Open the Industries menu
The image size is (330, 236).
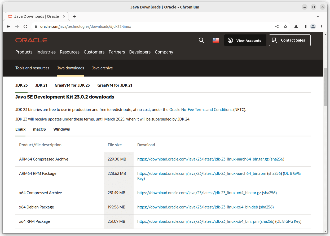click(46, 52)
